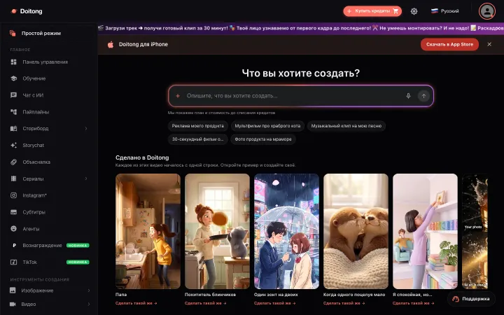Open Агенты menu item

coord(50,228)
